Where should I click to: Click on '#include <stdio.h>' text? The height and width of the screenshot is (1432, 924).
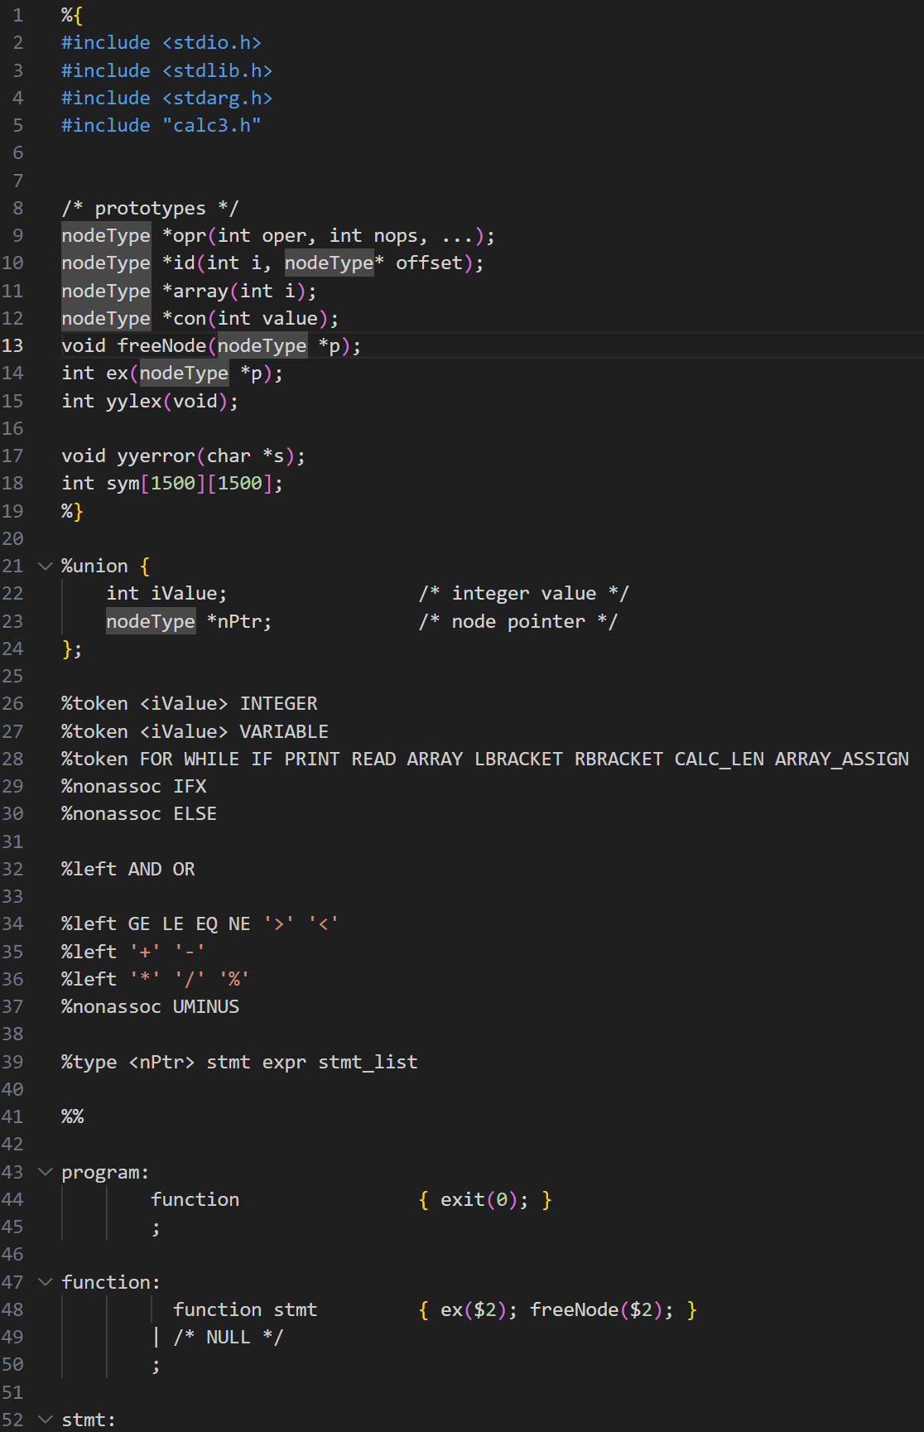click(x=161, y=42)
